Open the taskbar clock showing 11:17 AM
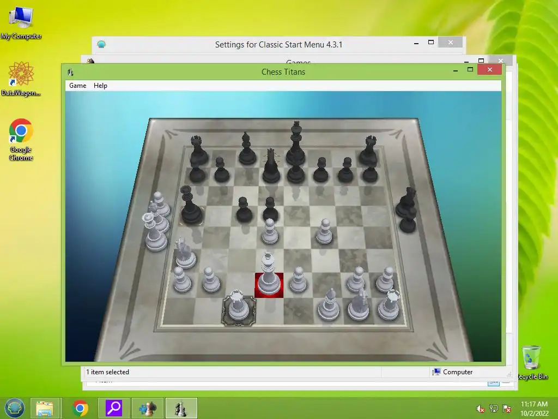558x419 pixels. [x=534, y=409]
